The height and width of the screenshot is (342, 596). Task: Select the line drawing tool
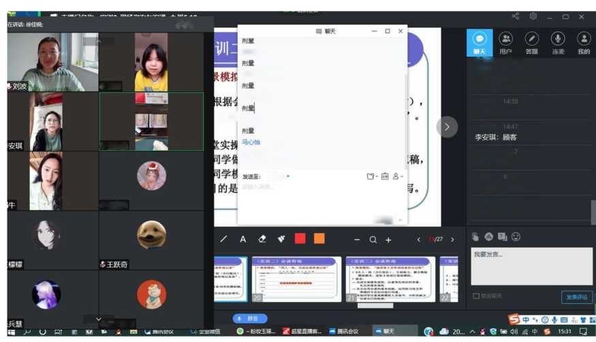click(224, 239)
